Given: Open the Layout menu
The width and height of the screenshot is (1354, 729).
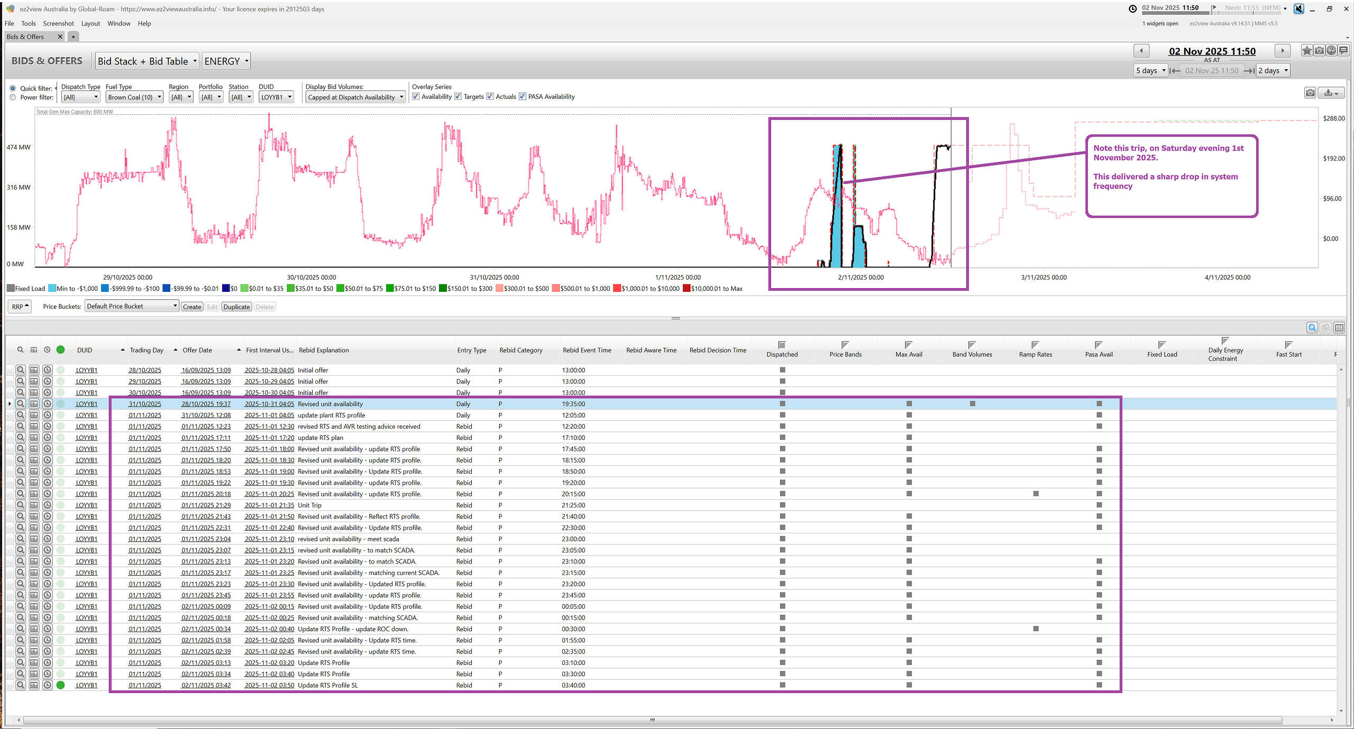Looking at the screenshot, I should (90, 24).
